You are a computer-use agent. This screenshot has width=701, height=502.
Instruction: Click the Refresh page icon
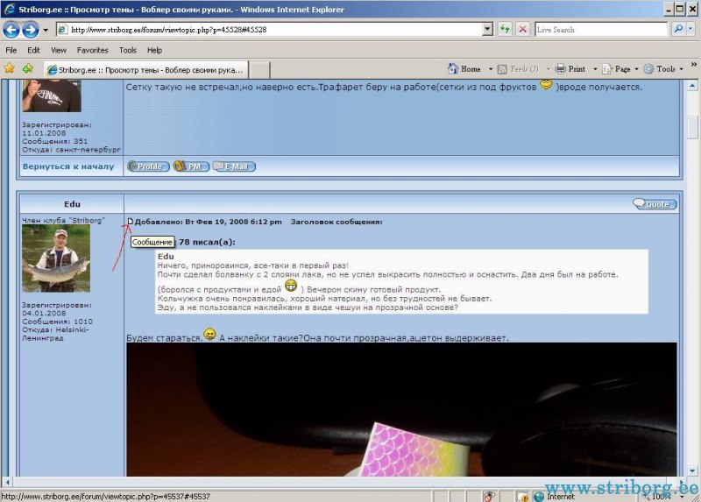tap(506, 29)
